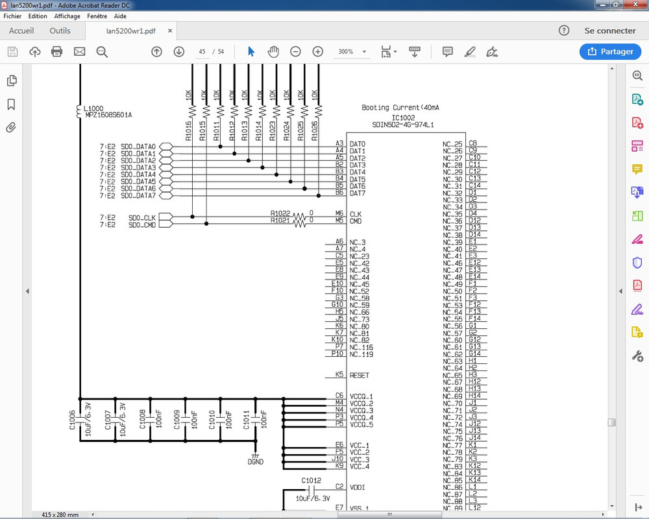Activate the selection arrow tool
Screen dimensions: 649x519
click(251, 52)
